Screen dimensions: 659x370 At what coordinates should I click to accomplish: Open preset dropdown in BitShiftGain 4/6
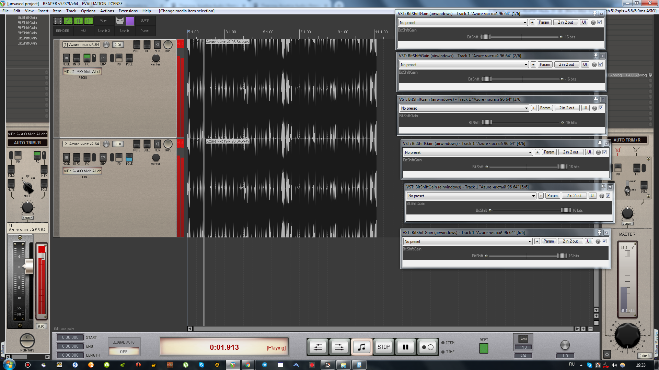click(468, 152)
